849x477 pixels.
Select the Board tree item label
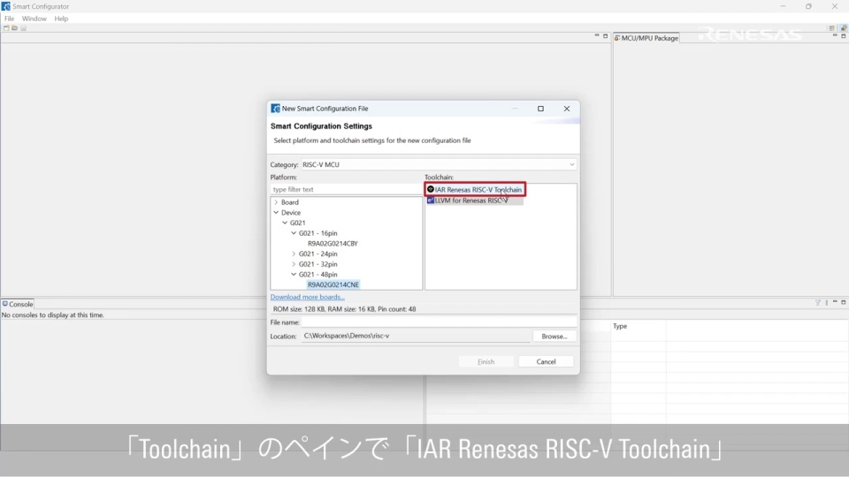[290, 202]
